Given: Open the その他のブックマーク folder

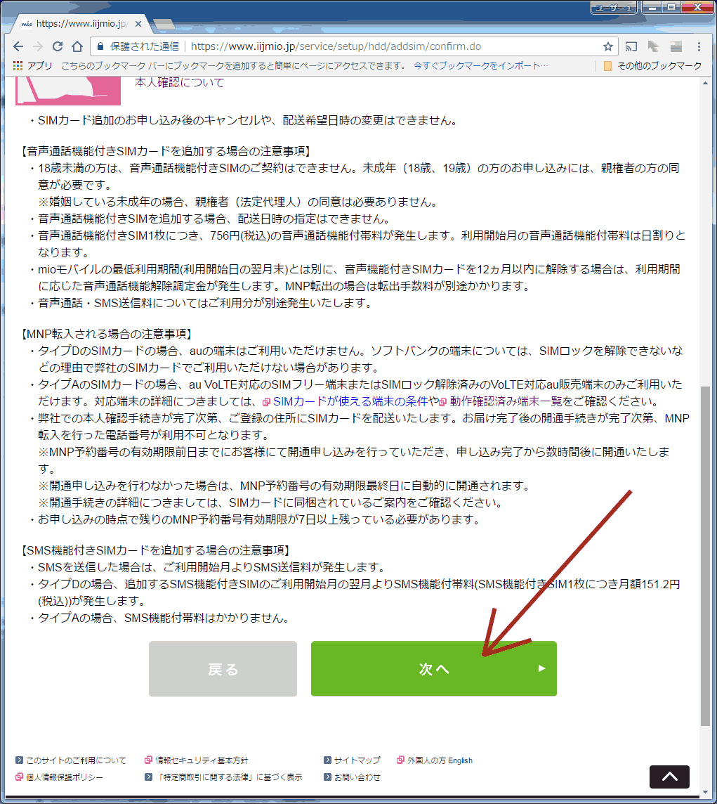Looking at the screenshot, I should 652,66.
